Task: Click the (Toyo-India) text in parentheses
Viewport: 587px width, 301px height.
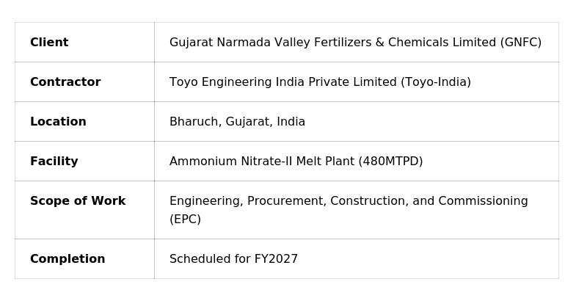Action: coord(436,82)
